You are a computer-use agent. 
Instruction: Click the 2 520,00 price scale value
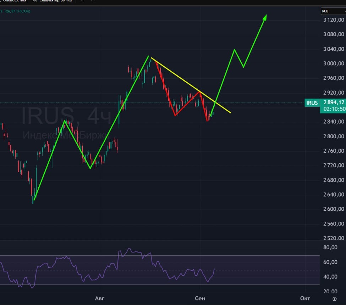point(334,238)
